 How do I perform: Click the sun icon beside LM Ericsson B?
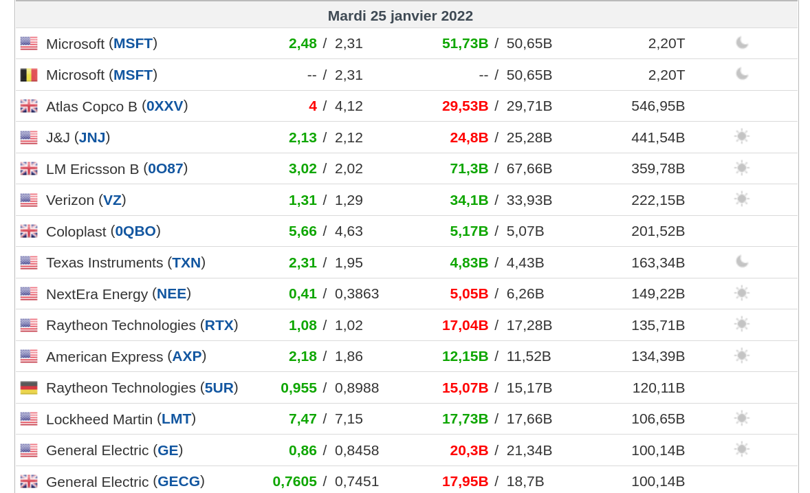[741, 168]
